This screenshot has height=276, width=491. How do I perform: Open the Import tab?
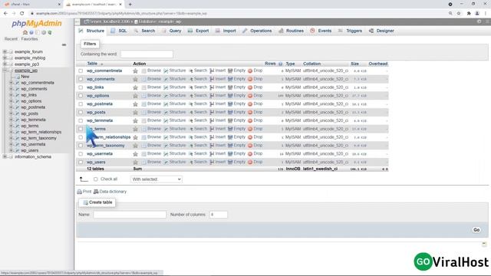point(226,31)
